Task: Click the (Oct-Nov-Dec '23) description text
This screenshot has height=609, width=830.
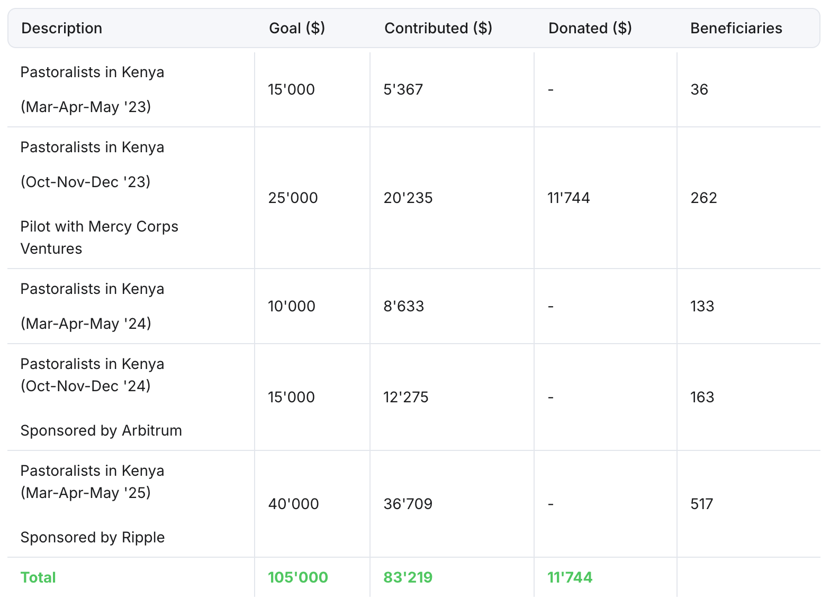Action: click(x=86, y=182)
